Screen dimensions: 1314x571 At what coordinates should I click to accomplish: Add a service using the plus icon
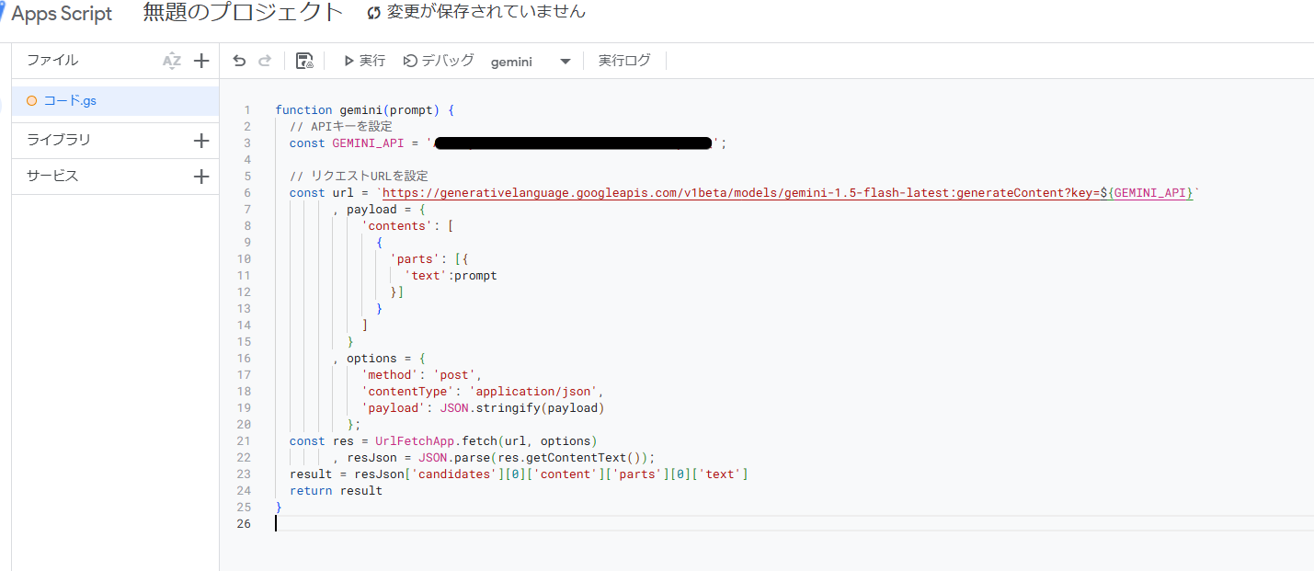click(202, 176)
